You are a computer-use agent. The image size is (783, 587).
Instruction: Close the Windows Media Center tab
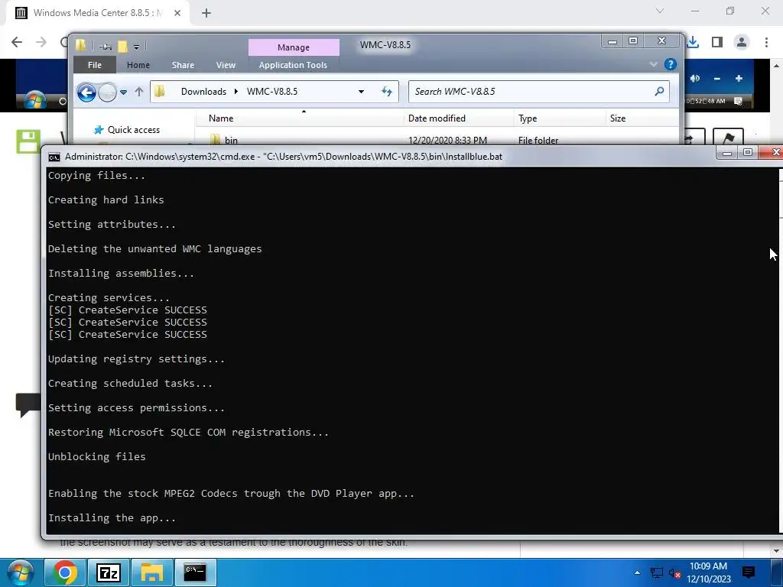pos(177,13)
